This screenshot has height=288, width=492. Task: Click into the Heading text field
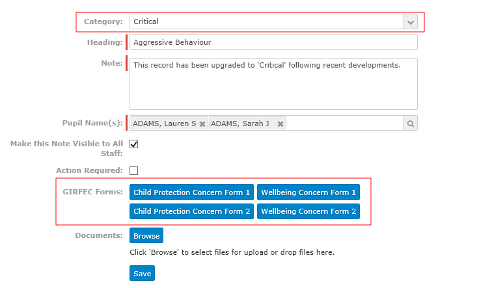(x=273, y=42)
